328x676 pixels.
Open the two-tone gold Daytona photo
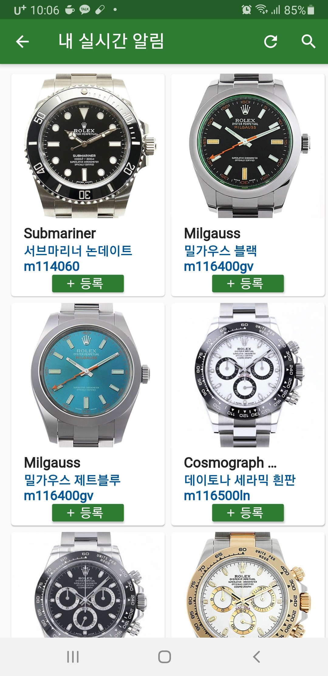pyautogui.click(x=248, y=585)
